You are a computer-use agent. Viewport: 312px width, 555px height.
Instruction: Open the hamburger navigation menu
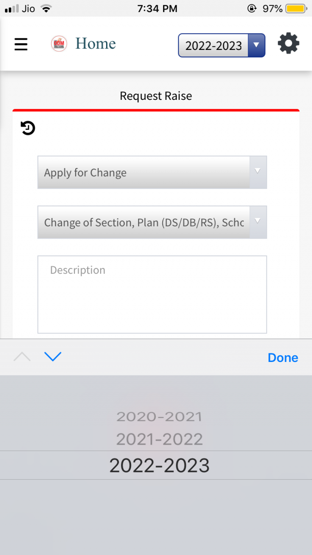click(21, 44)
